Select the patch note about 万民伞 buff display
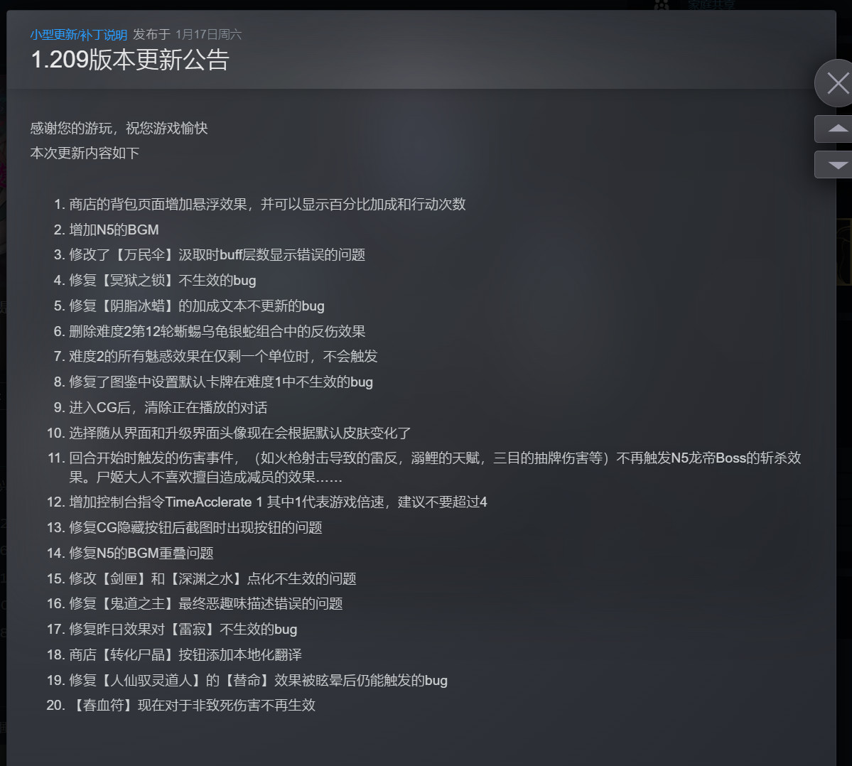This screenshot has width=852, height=766. 217,254
